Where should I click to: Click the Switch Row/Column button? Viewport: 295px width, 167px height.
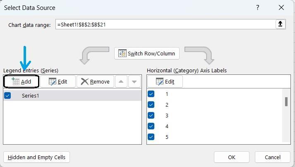coord(147,53)
